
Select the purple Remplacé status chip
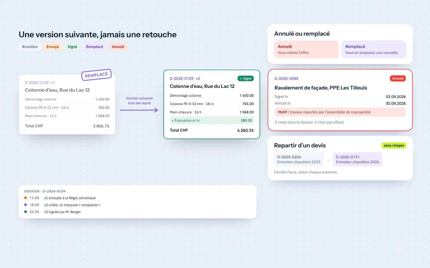(95, 47)
